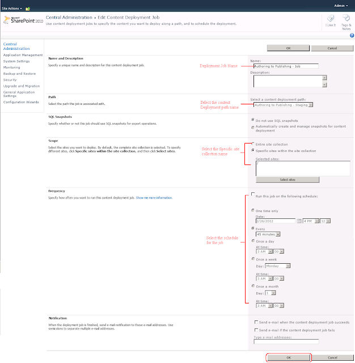
Task: Select Once a day frequency
Action: click(253, 240)
